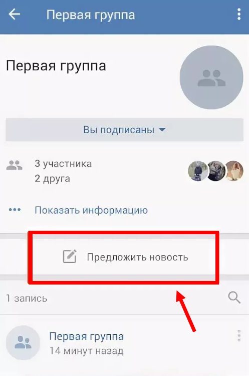Open the three-dot overflow menu in header
Image resolution: width=249 pixels, height=376 pixels.
[x=238, y=15]
